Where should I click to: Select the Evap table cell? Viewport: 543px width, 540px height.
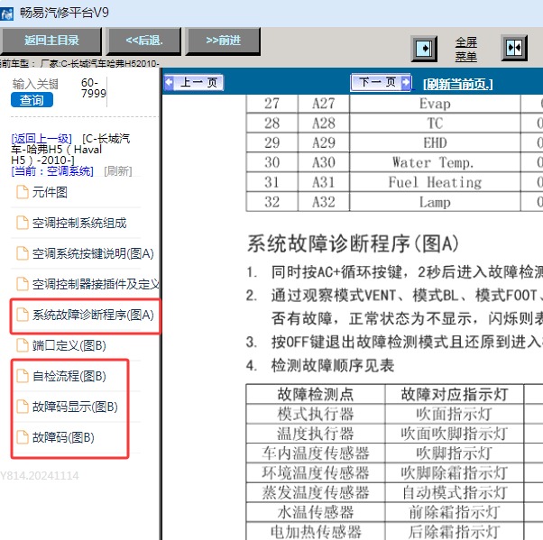point(435,104)
